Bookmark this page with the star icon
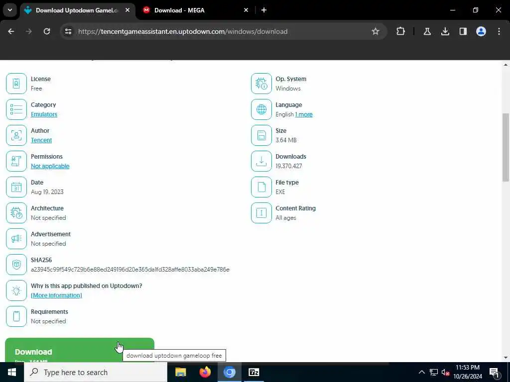The width and height of the screenshot is (510, 382). click(376, 31)
